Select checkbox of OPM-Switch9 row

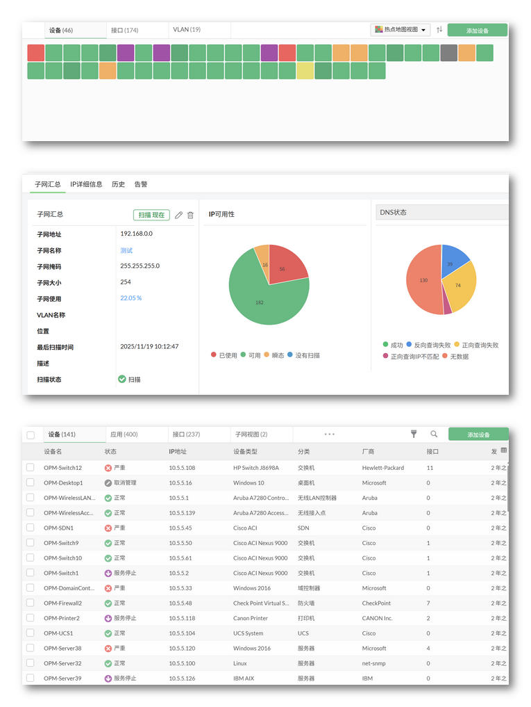(30, 542)
